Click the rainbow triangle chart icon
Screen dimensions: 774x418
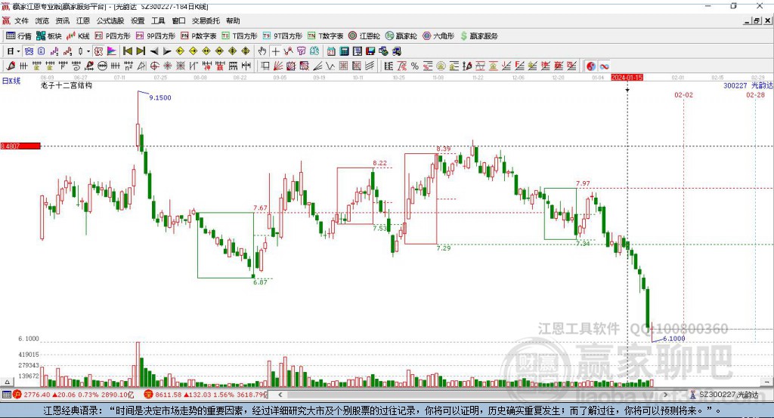click(112, 51)
